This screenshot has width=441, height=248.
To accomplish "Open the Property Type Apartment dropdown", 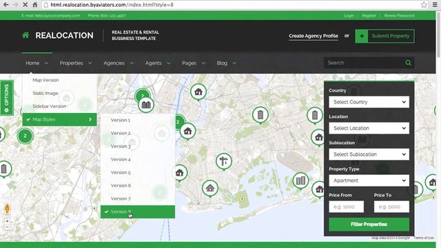I will pos(369,180).
